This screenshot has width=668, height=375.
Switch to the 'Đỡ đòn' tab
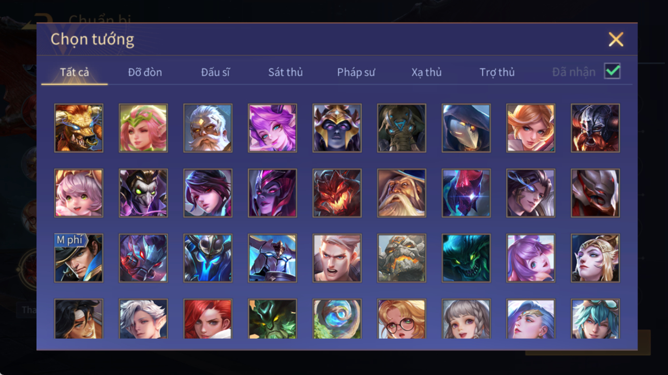click(x=145, y=72)
